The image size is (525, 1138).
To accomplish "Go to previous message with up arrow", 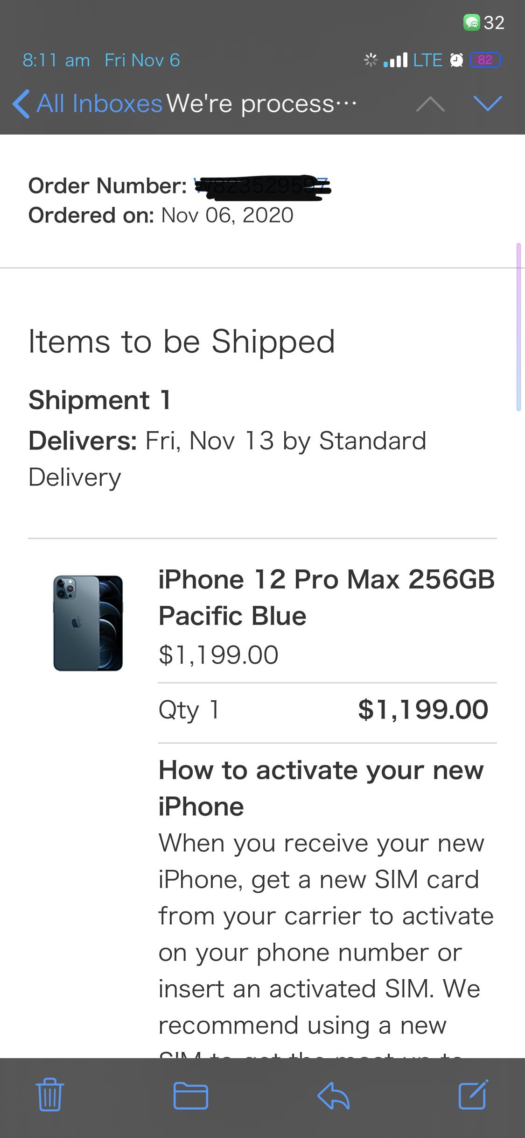I will tap(430, 104).
